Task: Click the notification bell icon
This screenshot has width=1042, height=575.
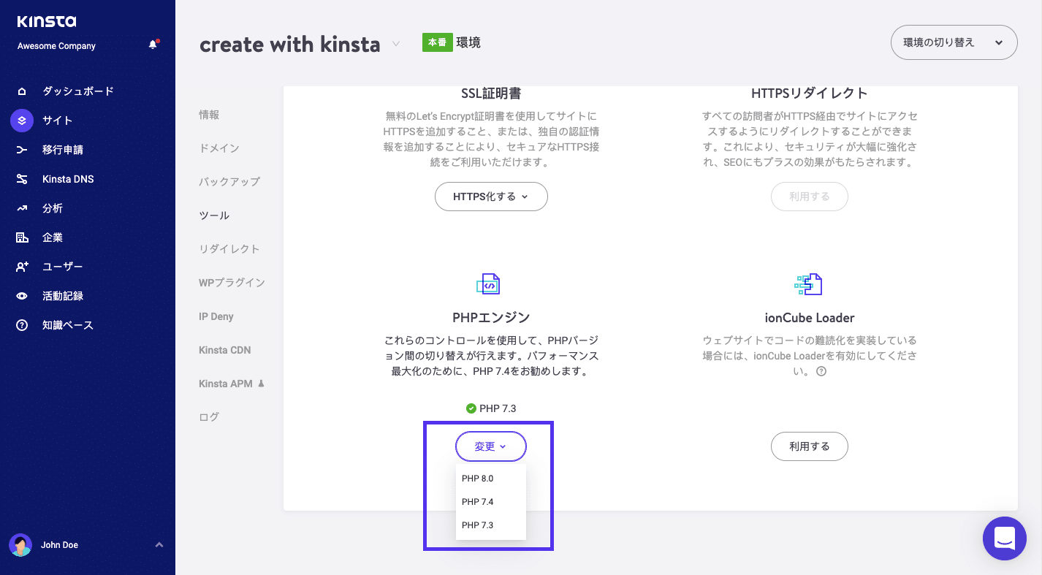Action: [x=153, y=44]
